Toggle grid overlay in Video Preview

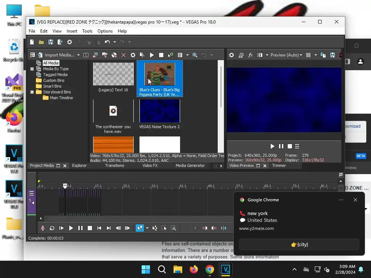coord(308,55)
